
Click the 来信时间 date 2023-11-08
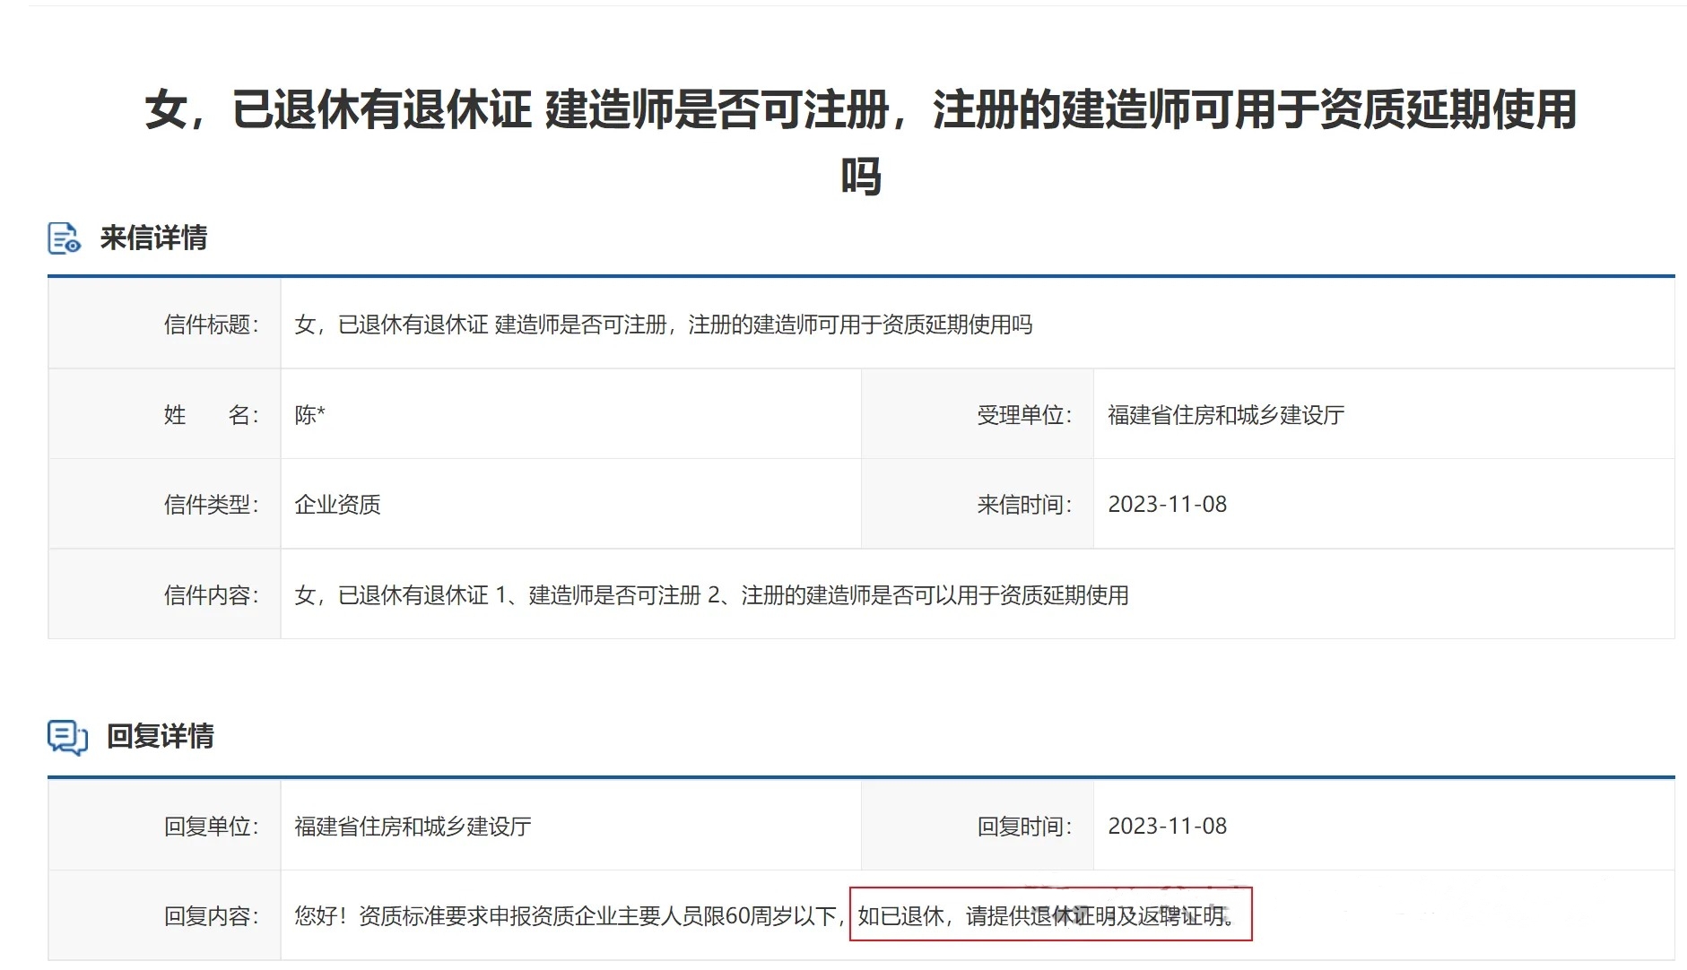pyautogui.click(x=1167, y=505)
